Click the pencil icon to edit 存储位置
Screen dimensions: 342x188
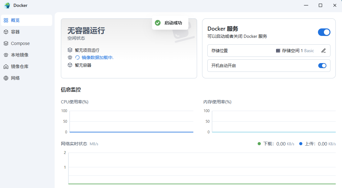(324, 50)
